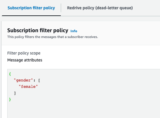Click the Filter policy scope label
Screen dimensions: 160x118
[24, 53]
